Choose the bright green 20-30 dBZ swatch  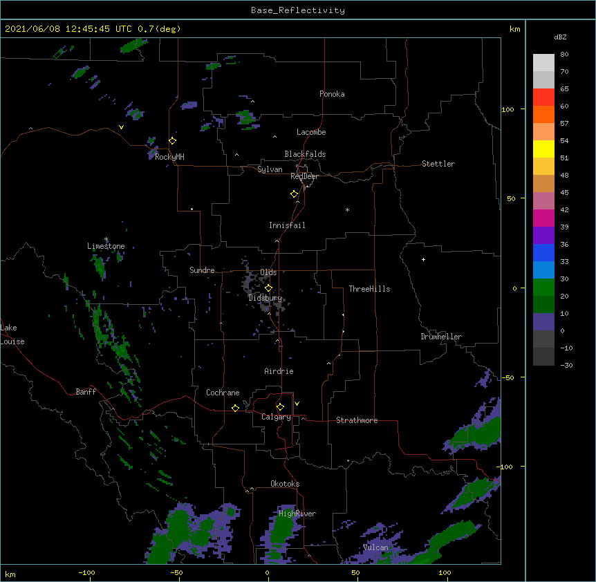pos(543,288)
